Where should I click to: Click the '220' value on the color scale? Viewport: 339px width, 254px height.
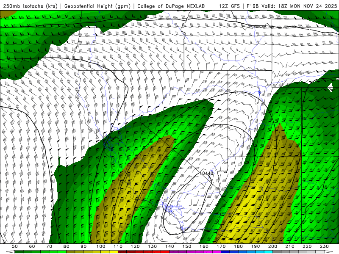307,246
